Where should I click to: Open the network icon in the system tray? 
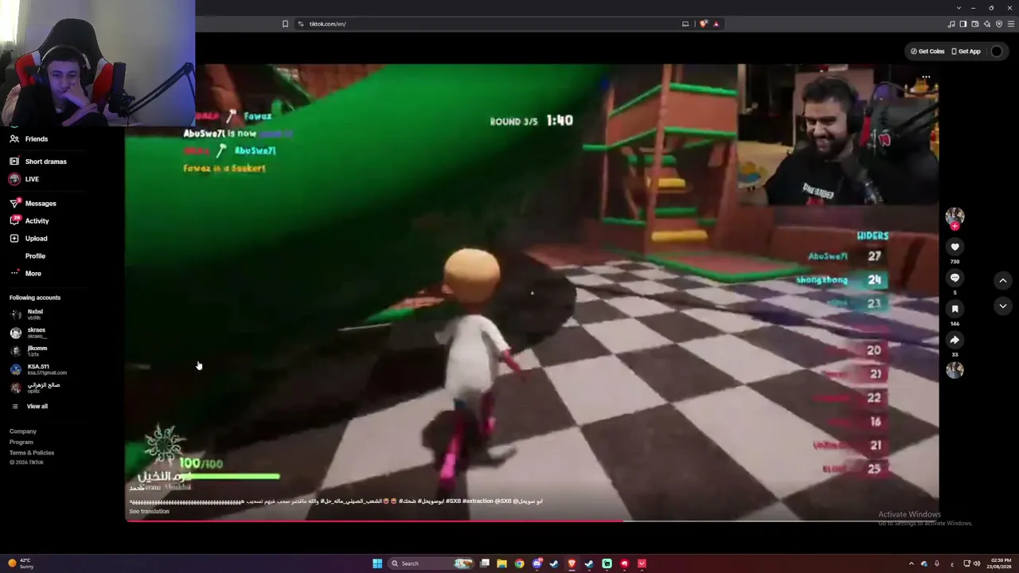(966, 563)
